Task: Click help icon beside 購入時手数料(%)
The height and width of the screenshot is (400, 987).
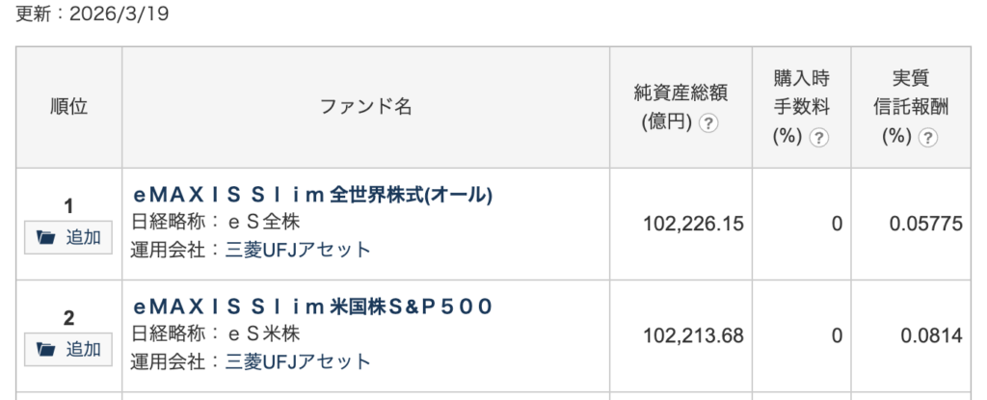Action: 818,137
